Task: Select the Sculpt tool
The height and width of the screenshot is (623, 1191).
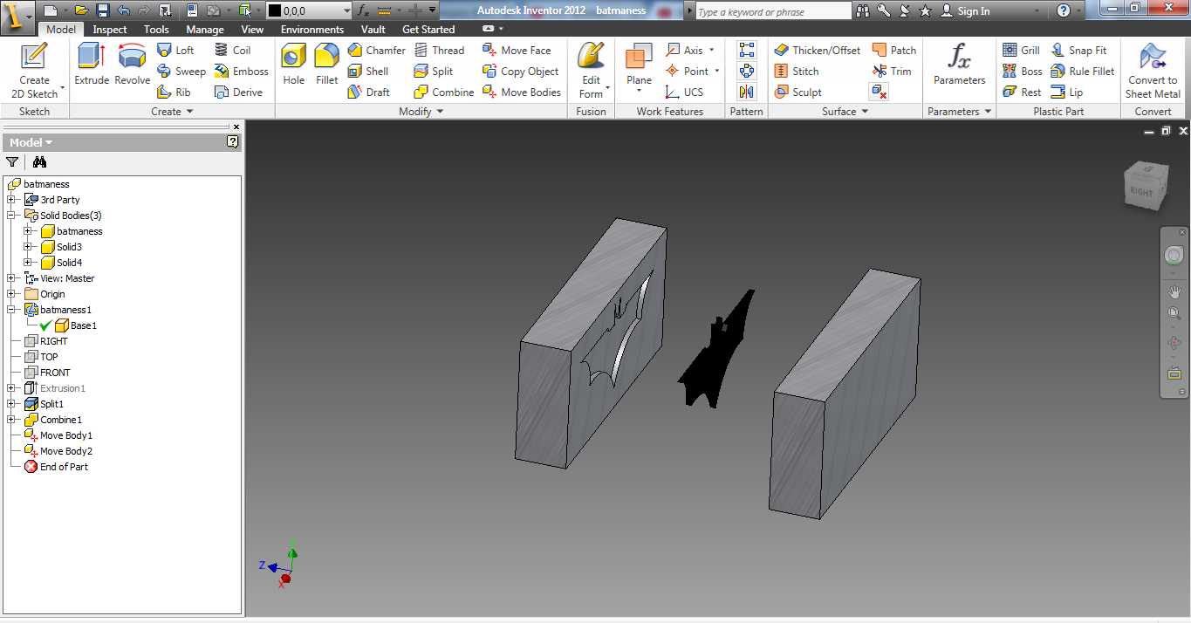Action: (x=797, y=92)
